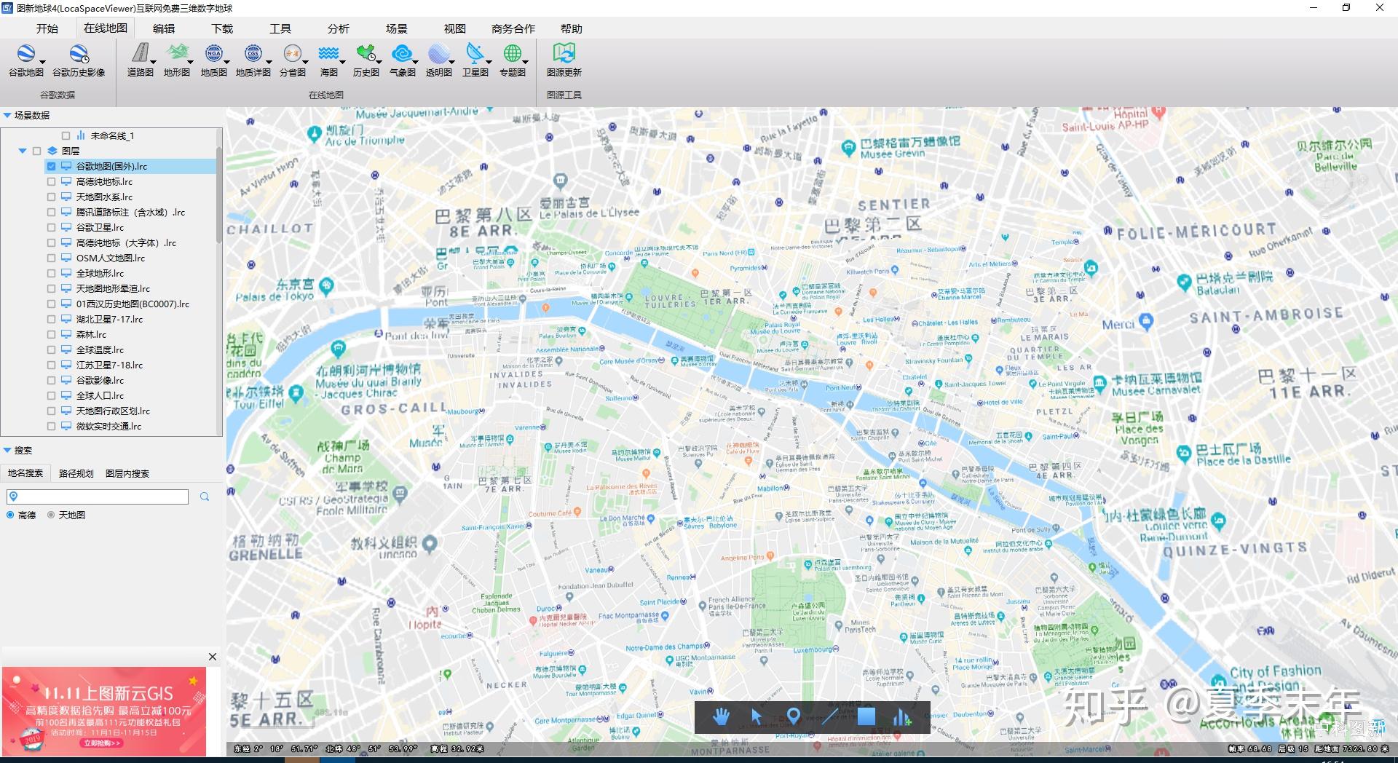Image resolution: width=1398 pixels, height=763 pixels.
Task: Switch to the 路径规划 search tab
Action: point(76,473)
